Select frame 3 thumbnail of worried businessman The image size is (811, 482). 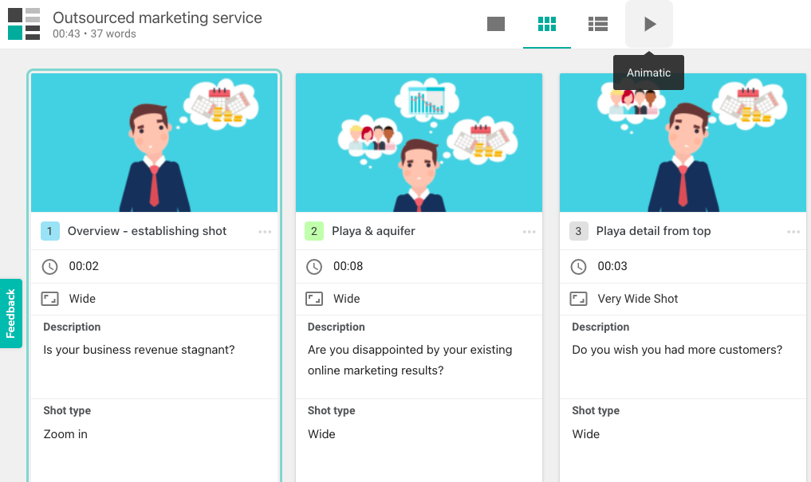[683, 143]
